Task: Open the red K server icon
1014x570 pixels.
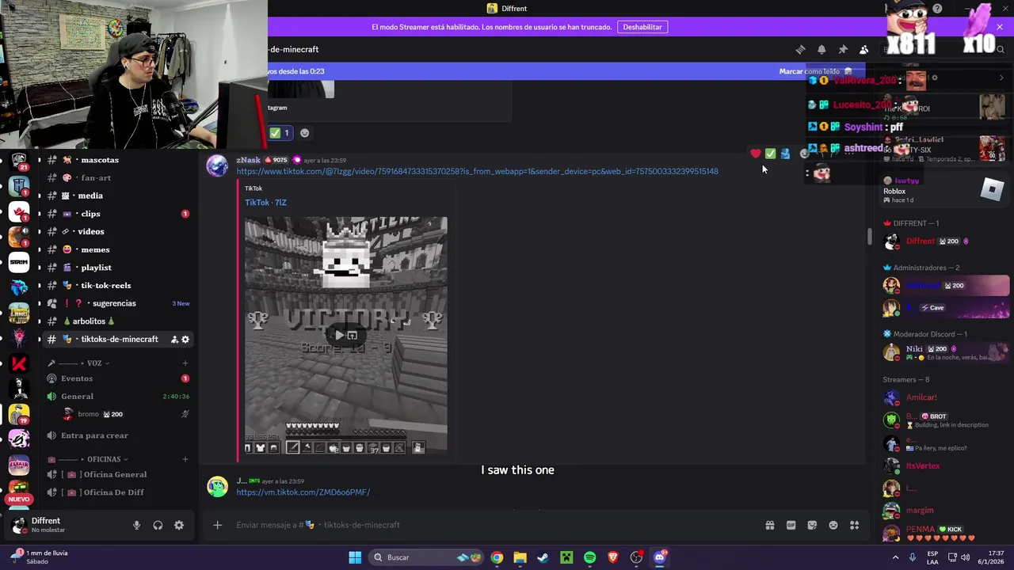Action: tap(19, 363)
